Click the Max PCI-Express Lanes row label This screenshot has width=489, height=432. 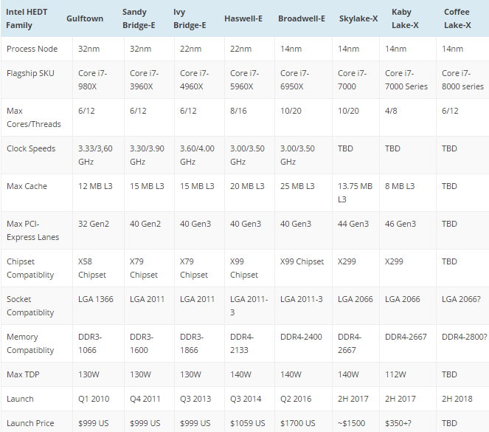point(32,230)
